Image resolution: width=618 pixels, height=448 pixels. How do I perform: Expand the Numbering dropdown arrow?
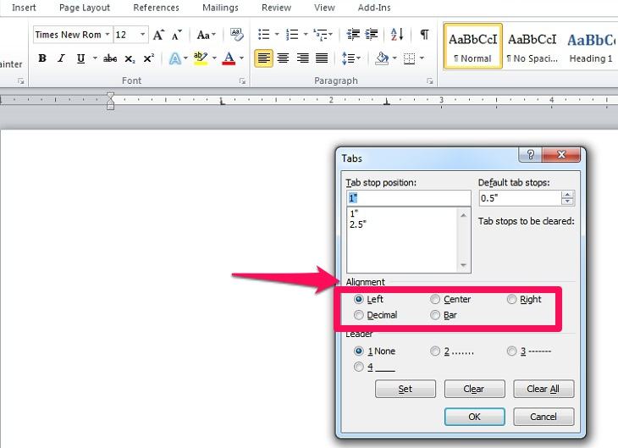point(306,35)
